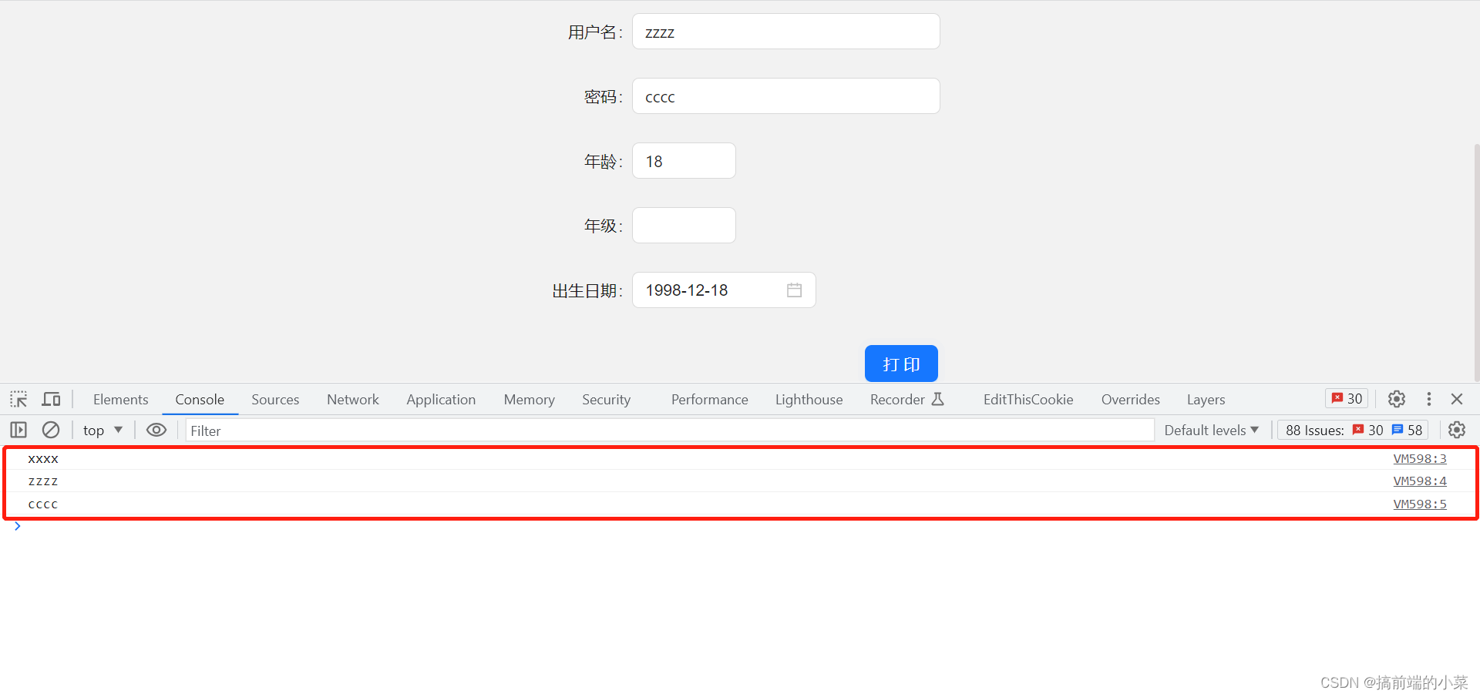Open the 'Default levels' dropdown
Image resolution: width=1480 pixels, height=697 pixels.
click(1210, 430)
